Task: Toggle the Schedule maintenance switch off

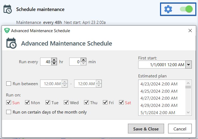Action: pyautogui.click(x=186, y=9)
